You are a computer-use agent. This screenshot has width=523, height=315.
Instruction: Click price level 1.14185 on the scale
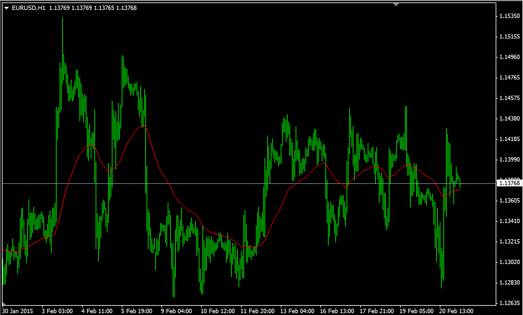pyautogui.click(x=509, y=139)
